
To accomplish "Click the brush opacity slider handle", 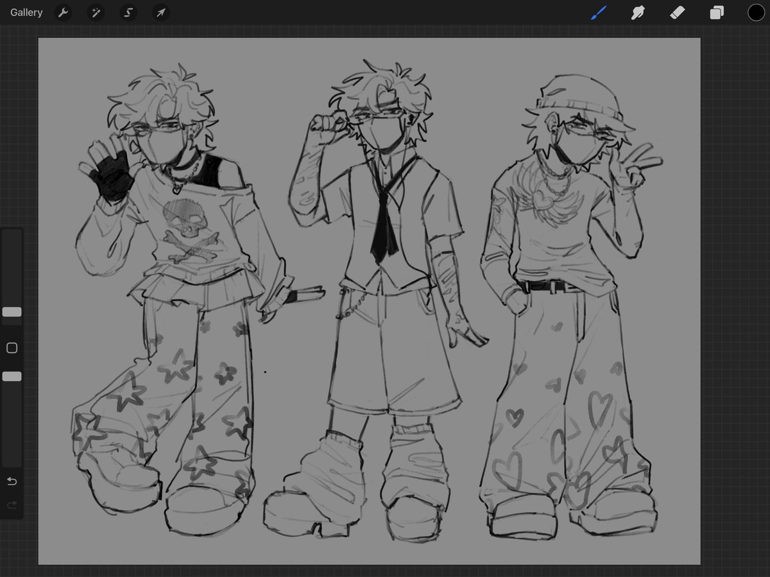I will tap(12, 377).
